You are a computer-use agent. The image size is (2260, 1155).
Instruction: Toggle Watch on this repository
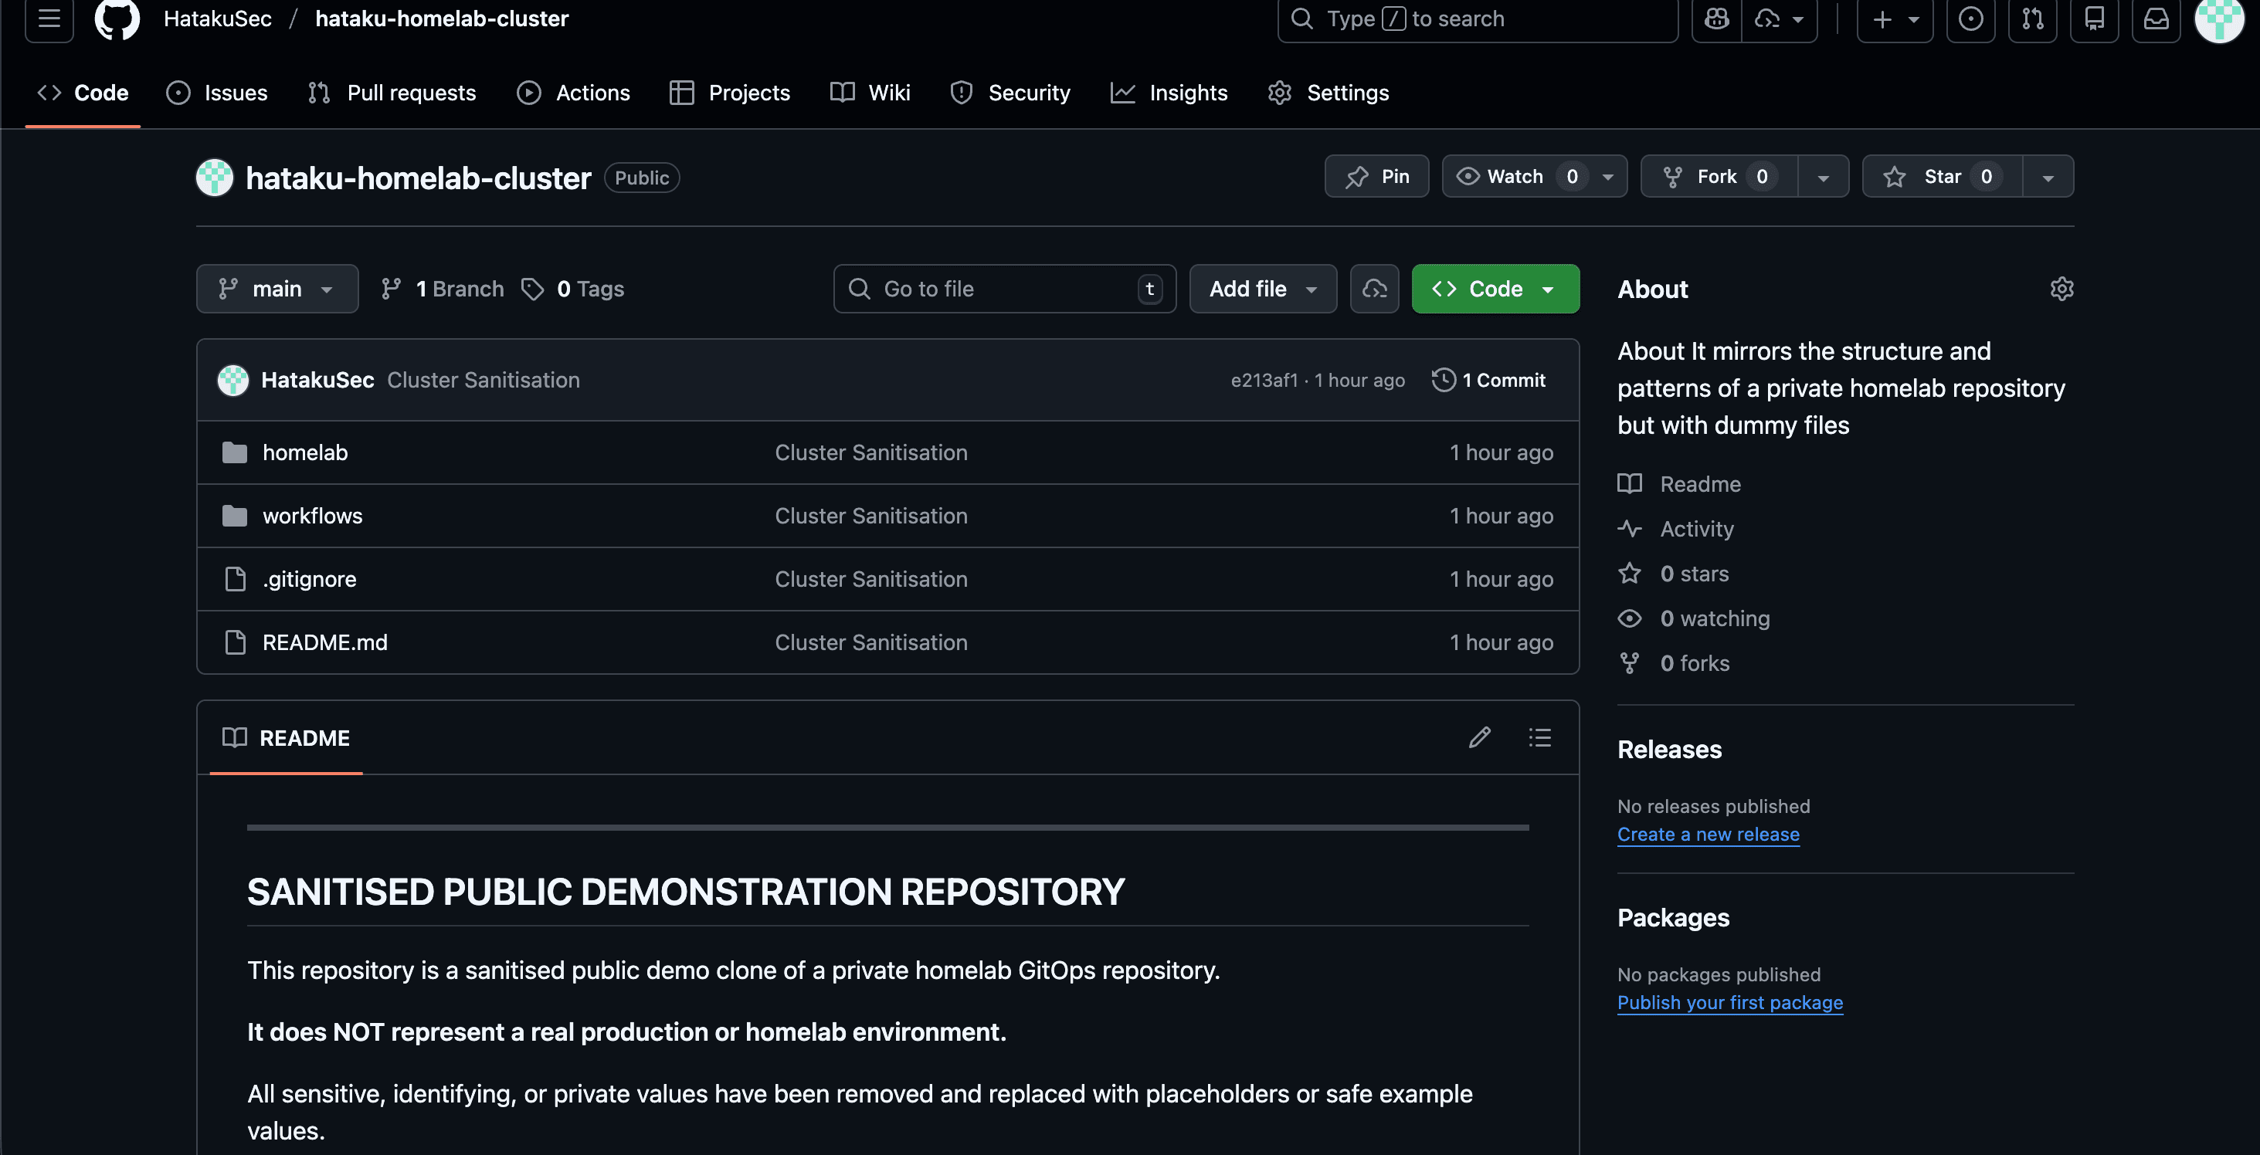(x=1515, y=176)
